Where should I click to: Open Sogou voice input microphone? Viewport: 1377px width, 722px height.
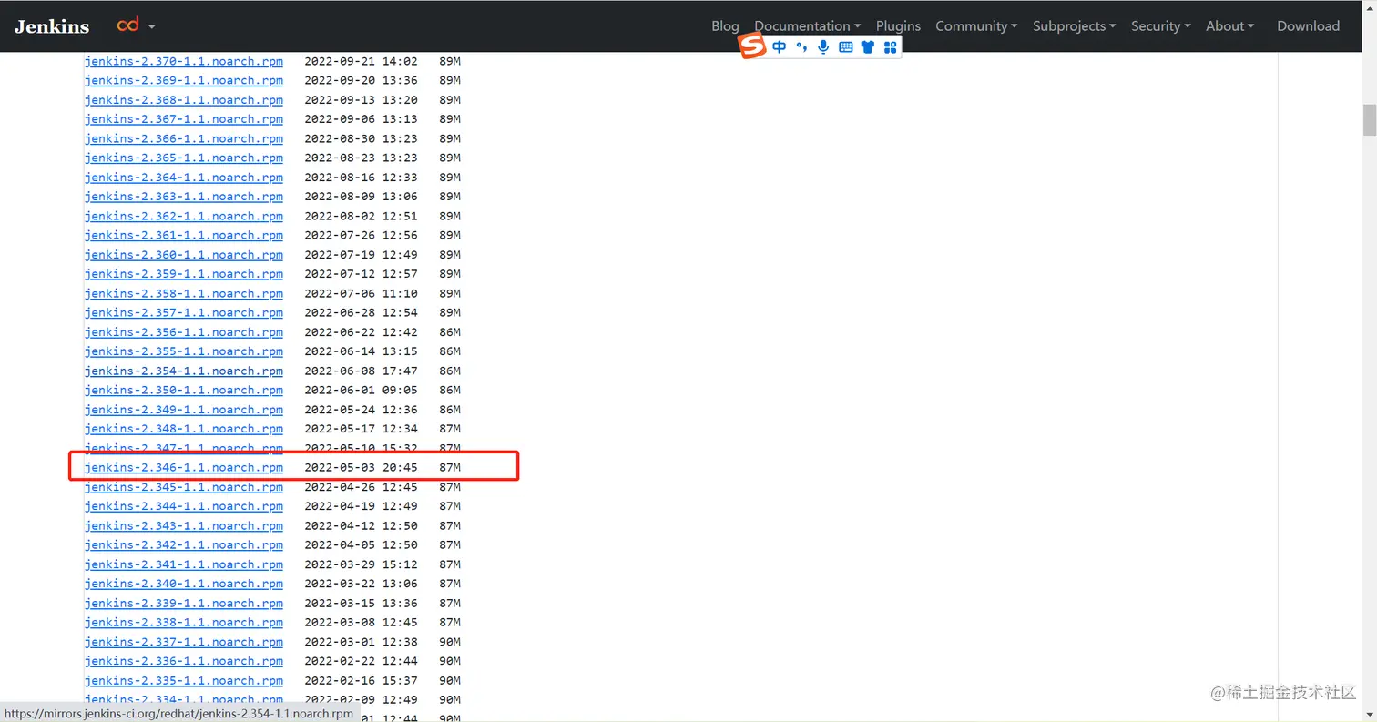[823, 47]
